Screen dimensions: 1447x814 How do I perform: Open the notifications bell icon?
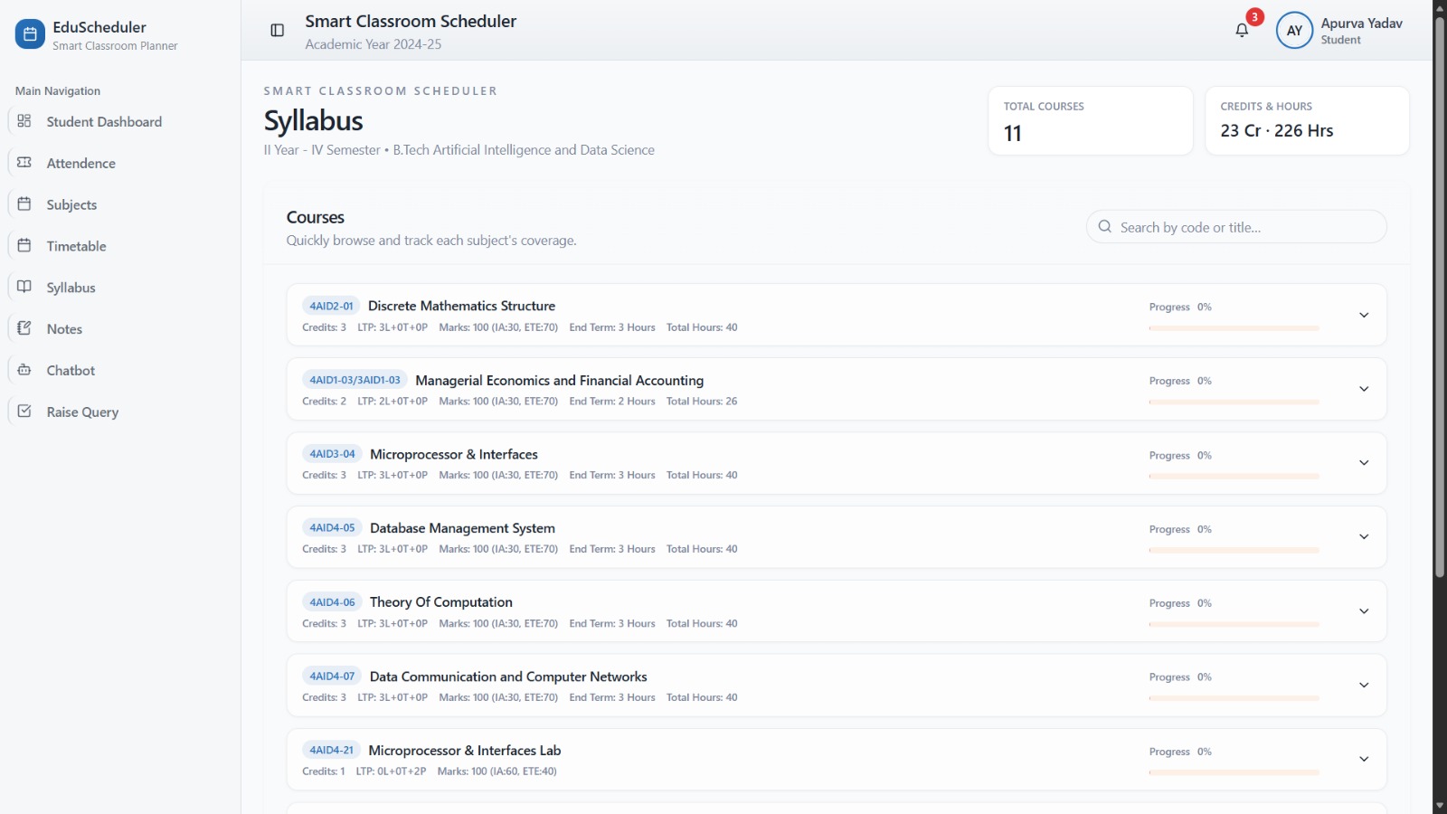(x=1242, y=31)
